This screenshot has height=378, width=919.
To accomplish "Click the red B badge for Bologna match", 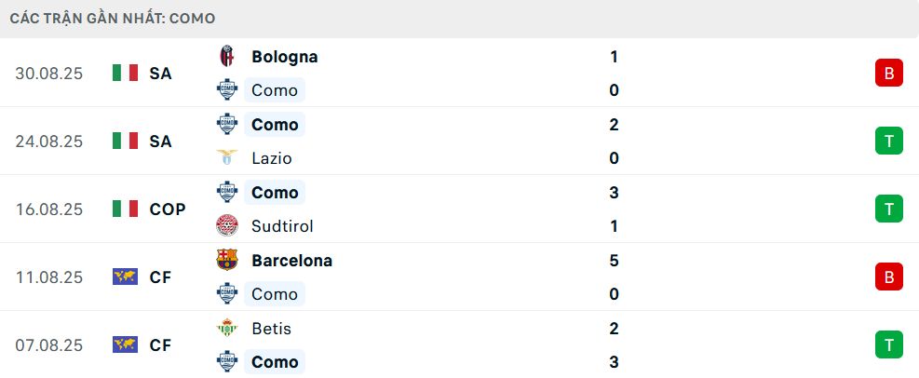I will pos(889,73).
